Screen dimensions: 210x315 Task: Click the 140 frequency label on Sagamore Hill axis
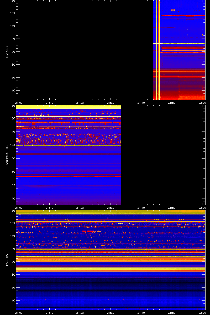pos(13,132)
